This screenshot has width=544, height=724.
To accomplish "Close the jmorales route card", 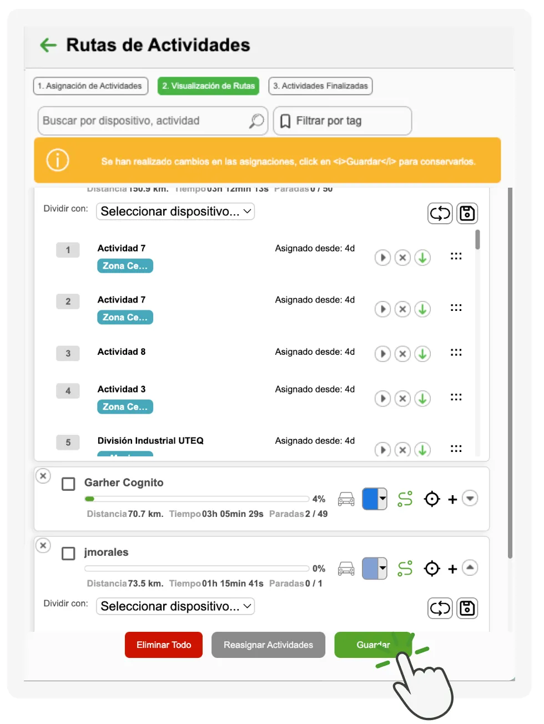I will coord(43,545).
